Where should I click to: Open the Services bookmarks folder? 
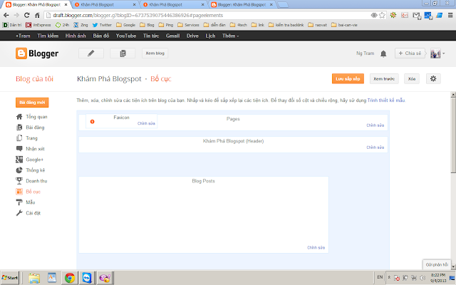[188, 25]
